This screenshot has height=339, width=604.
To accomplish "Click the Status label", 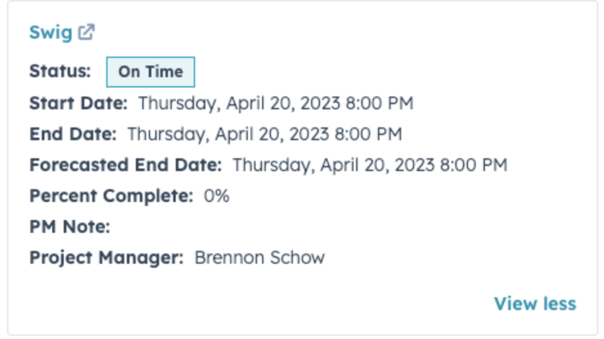I will [60, 71].
